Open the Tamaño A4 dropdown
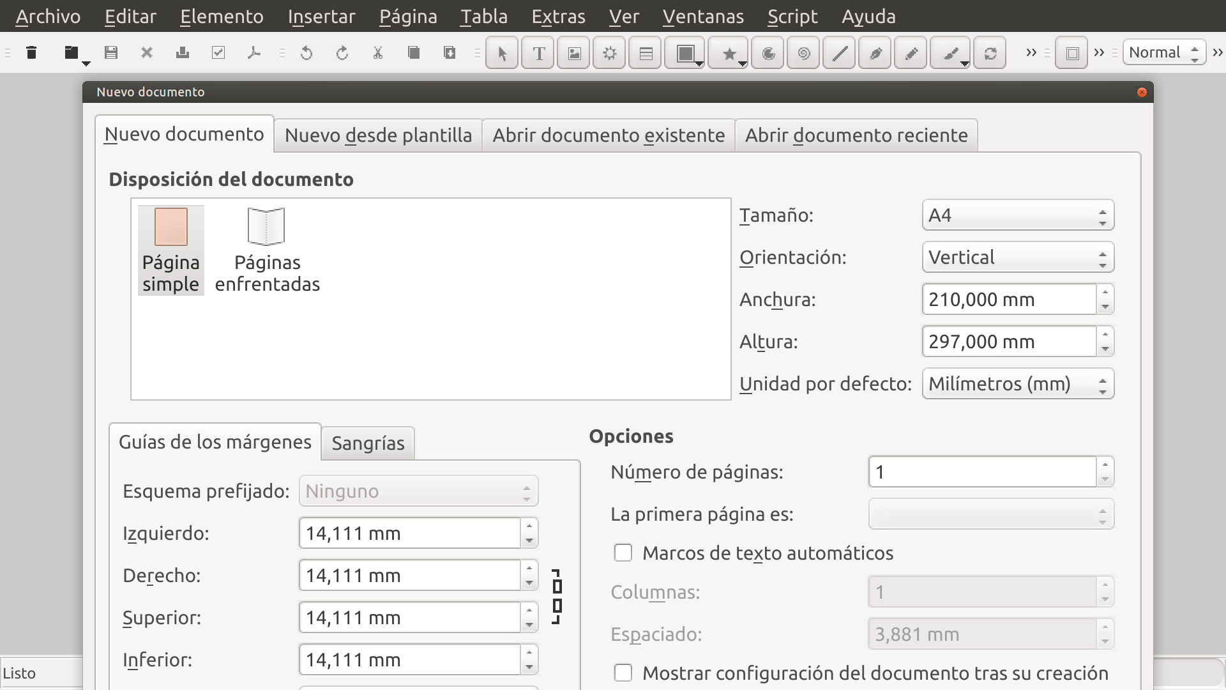 [x=1018, y=215]
